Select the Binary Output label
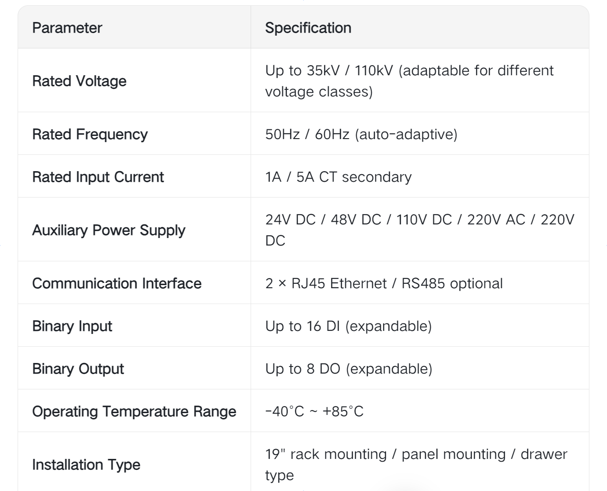 (78, 369)
